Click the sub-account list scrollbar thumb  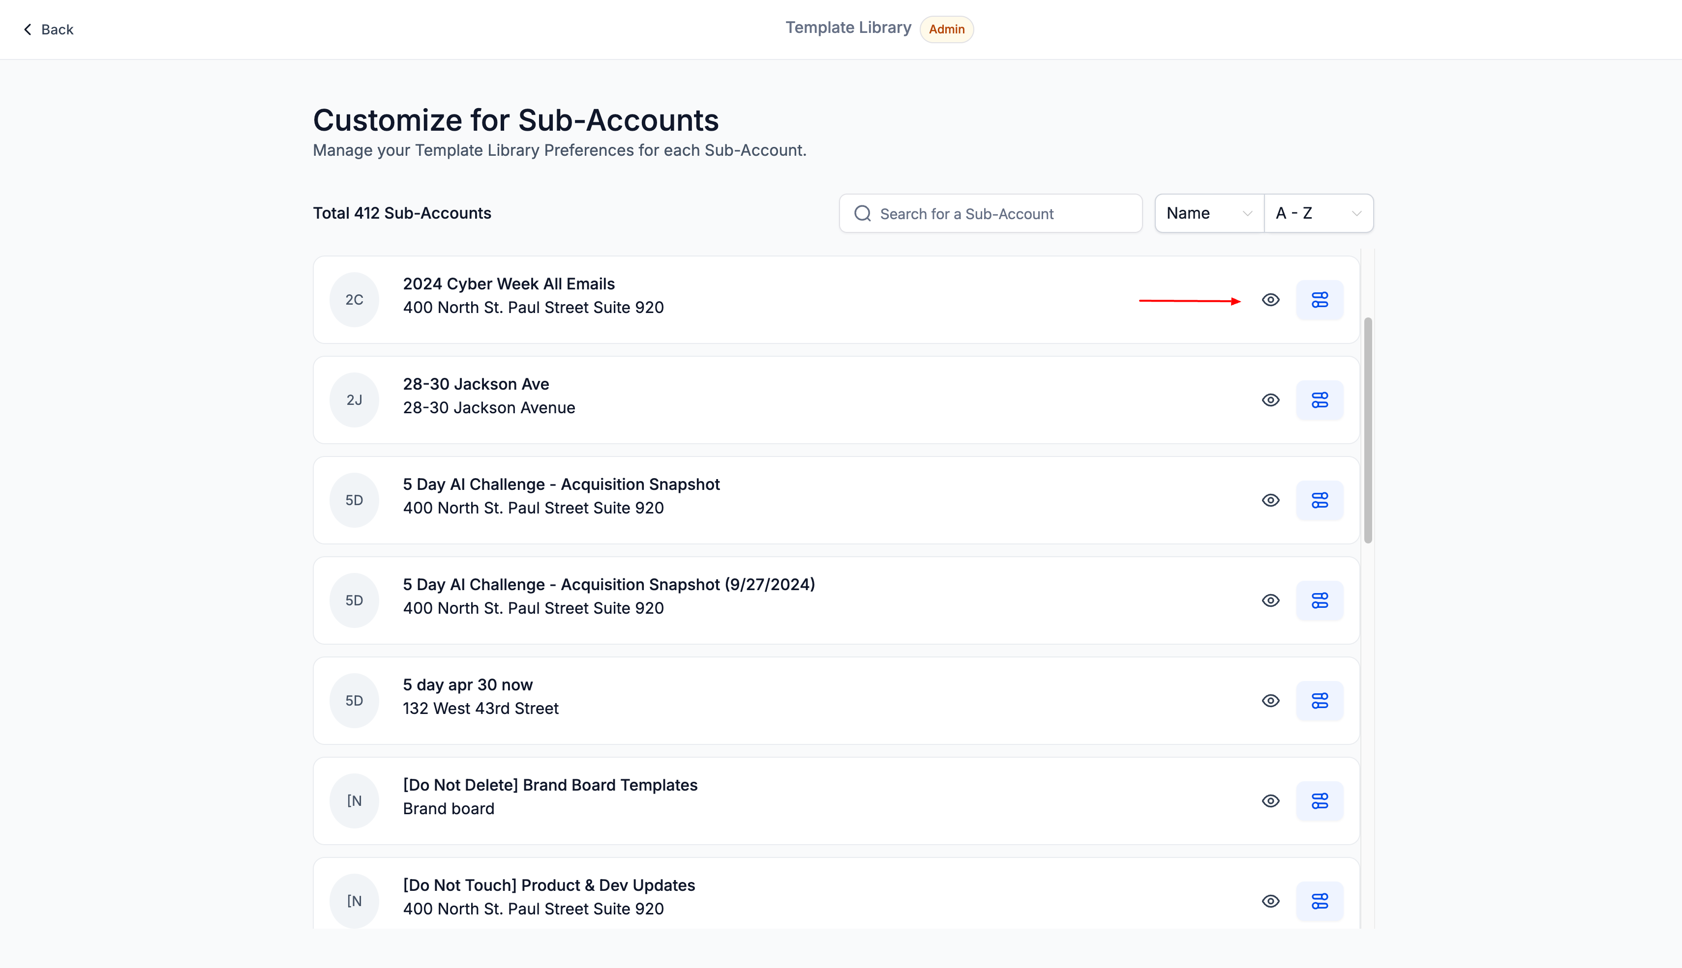(x=1368, y=430)
